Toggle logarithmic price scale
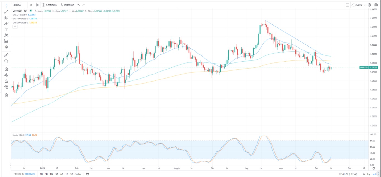 click(x=368, y=174)
